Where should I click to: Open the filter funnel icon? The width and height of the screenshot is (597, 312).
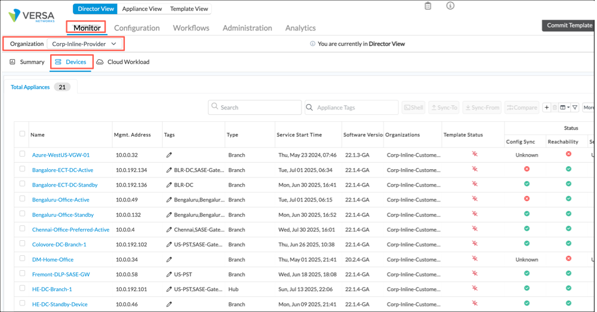(x=575, y=108)
